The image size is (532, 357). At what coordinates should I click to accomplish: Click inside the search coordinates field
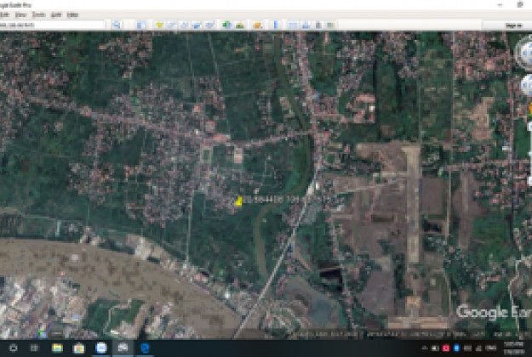52,25
